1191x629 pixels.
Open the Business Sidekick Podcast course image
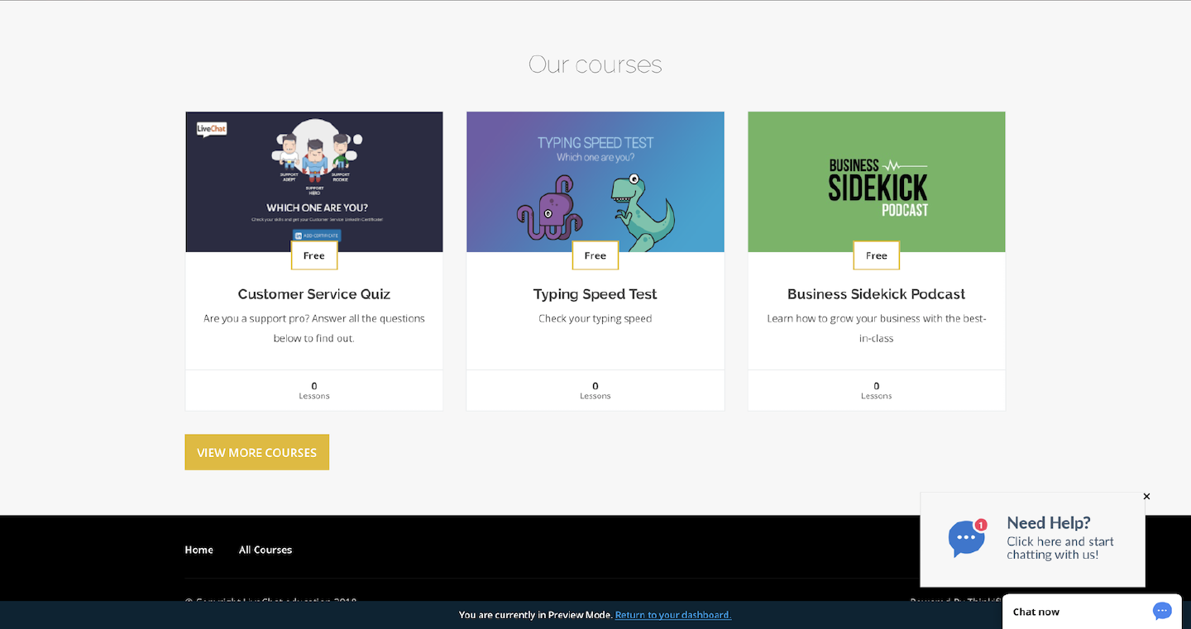(877, 182)
